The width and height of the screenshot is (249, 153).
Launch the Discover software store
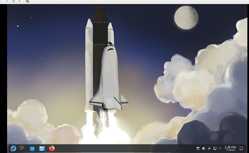coord(32,149)
